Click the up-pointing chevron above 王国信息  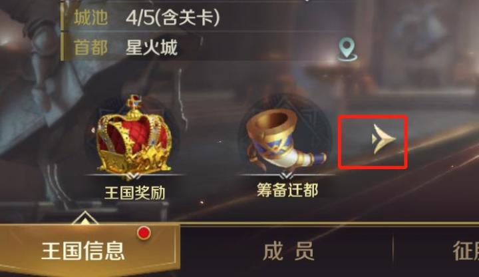pos(85,217)
